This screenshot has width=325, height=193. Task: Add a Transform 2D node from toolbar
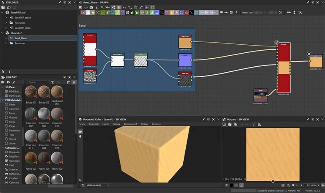click(182, 12)
